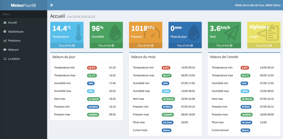Click the MeteoFour38 logo
The height and width of the screenshot is (139, 283).
pyautogui.click(x=23, y=5)
